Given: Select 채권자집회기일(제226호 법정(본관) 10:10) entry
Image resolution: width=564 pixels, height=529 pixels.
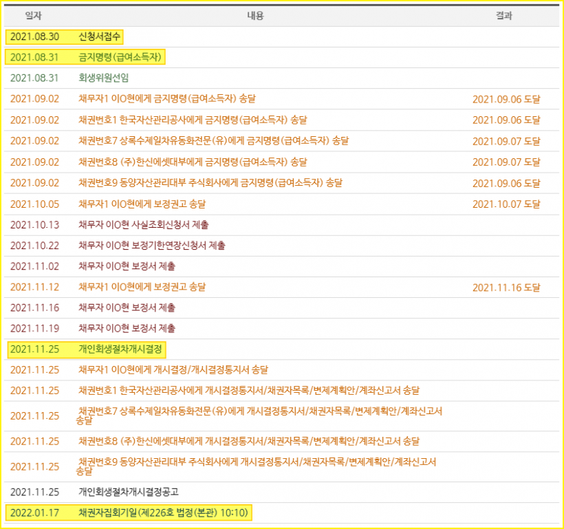Looking at the screenshot, I should click(x=163, y=512).
